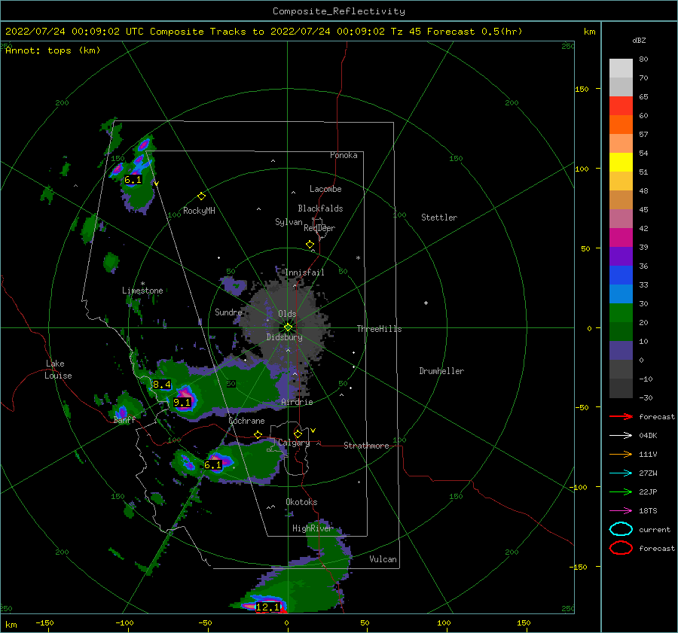Click the Calgary city label
Image resolution: width=678 pixels, height=633 pixels.
tap(294, 443)
